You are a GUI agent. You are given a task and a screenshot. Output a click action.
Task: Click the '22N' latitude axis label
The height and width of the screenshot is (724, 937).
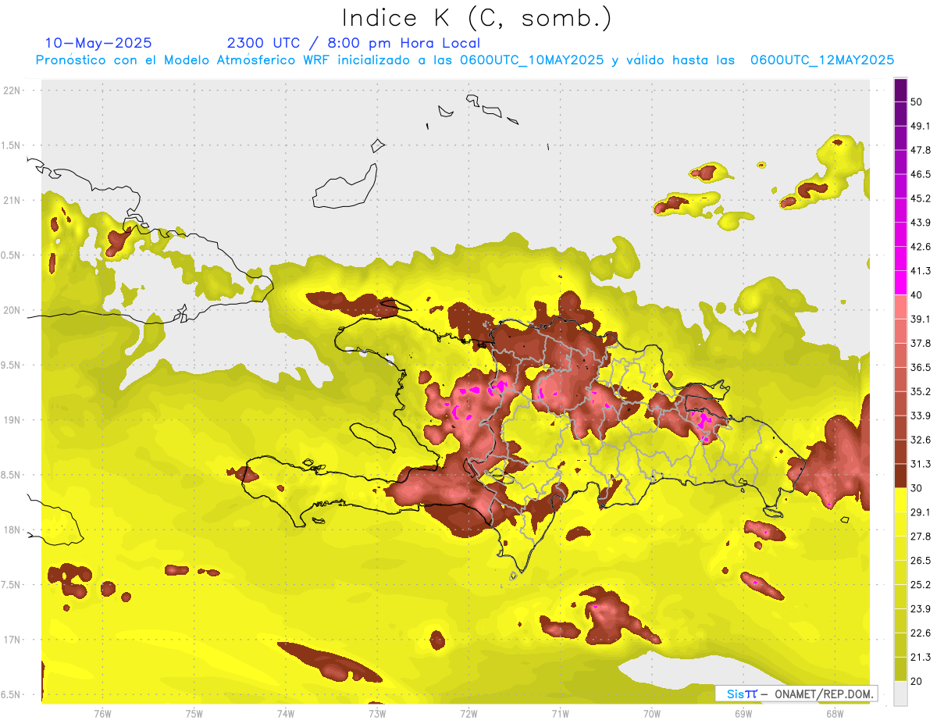pyautogui.click(x=13, y=91)
